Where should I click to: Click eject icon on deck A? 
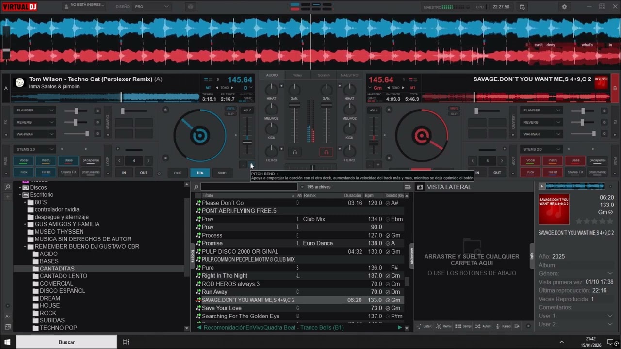point(165,110)
